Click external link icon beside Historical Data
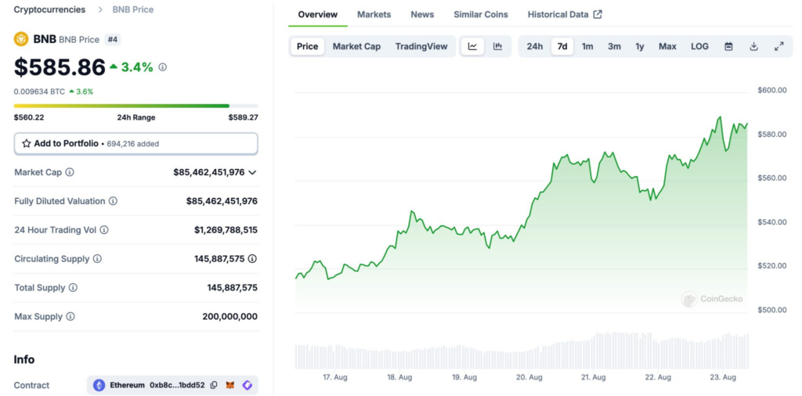This screenshot has height=396, width=802. 598,14
